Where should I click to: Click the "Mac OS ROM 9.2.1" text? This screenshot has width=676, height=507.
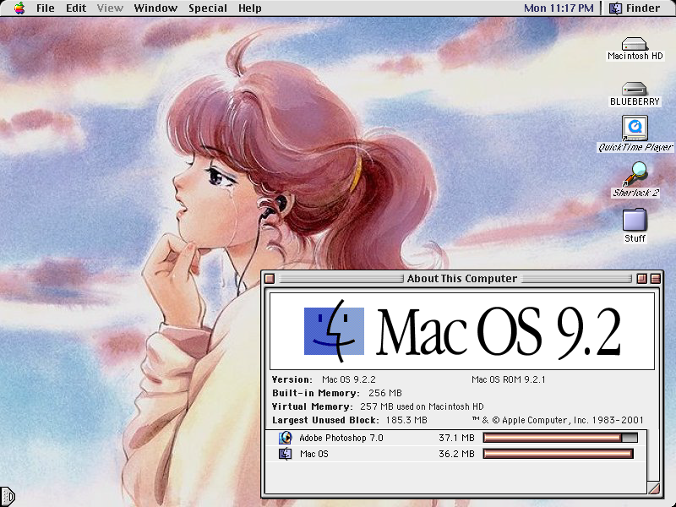click(x=509, y=379)
